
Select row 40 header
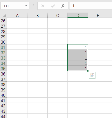point(3,95)
